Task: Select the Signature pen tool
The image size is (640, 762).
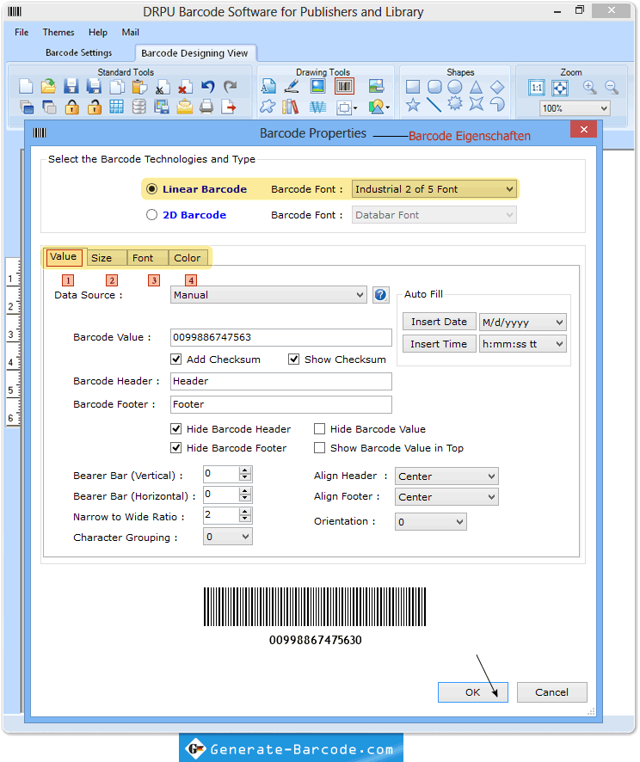Action: (x=292, y=86)
